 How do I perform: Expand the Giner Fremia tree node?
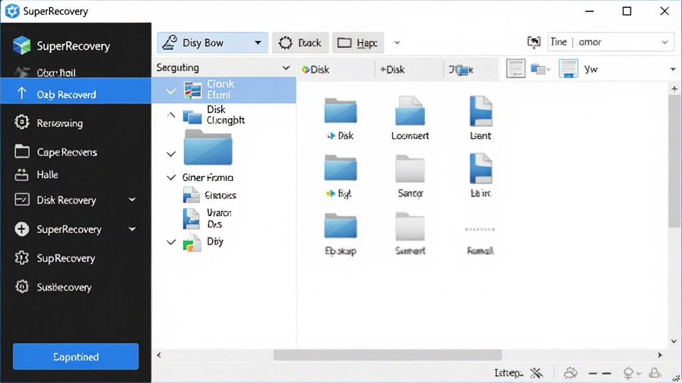point(171,177)
